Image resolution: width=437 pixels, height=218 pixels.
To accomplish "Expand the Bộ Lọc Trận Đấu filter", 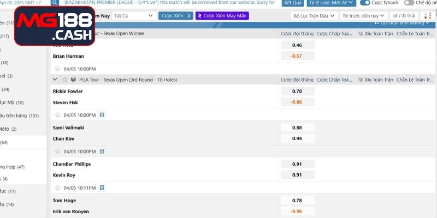I will [314, 16].
